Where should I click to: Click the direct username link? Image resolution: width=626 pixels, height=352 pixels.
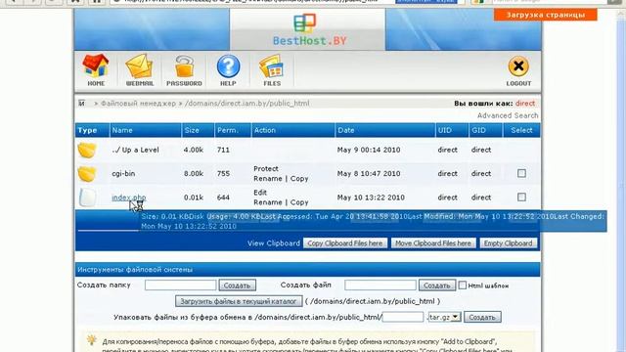pyautogui.click(x=525, y=103)
